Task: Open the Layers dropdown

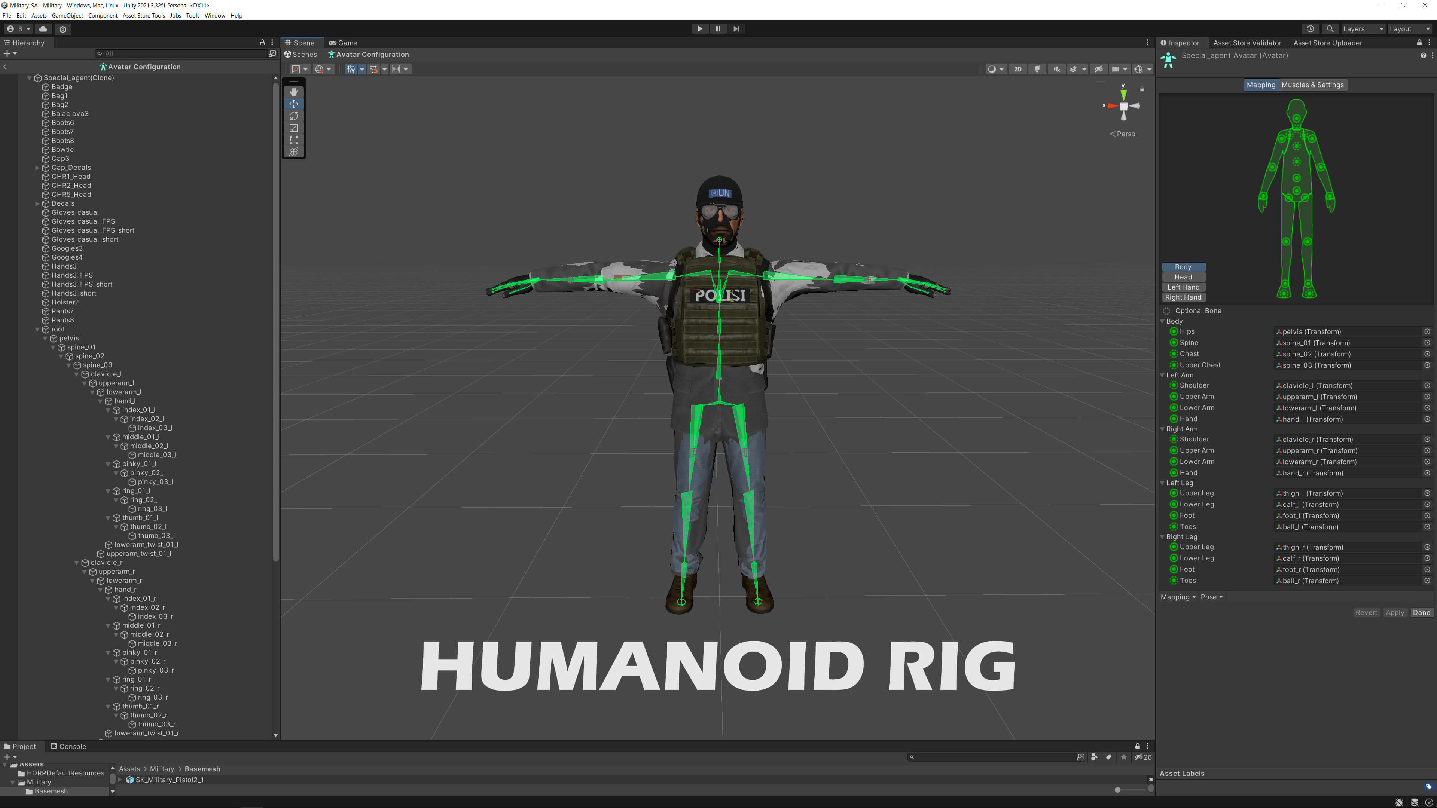Action: tap(1362, 29)
